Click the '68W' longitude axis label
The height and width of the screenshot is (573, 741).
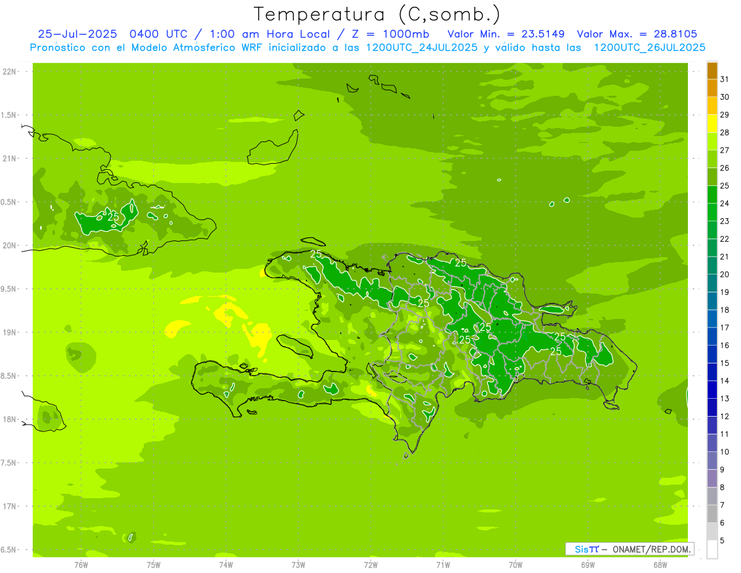click(x=660, y=565)
